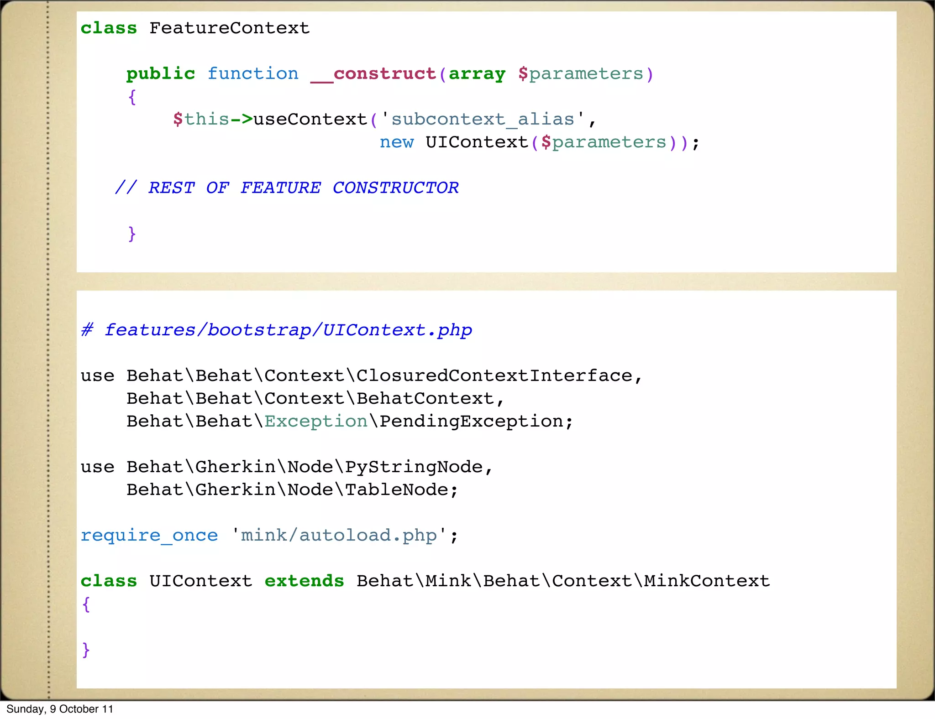Click the 'PendingException;' use line
Viewport: 935px width, 719px height.
350,422
